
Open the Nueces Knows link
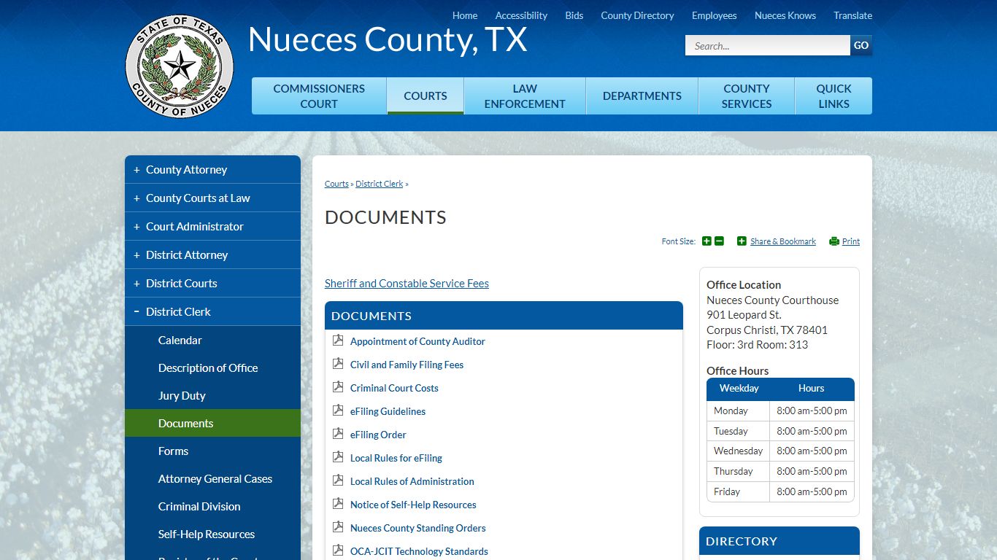(785, 15)
